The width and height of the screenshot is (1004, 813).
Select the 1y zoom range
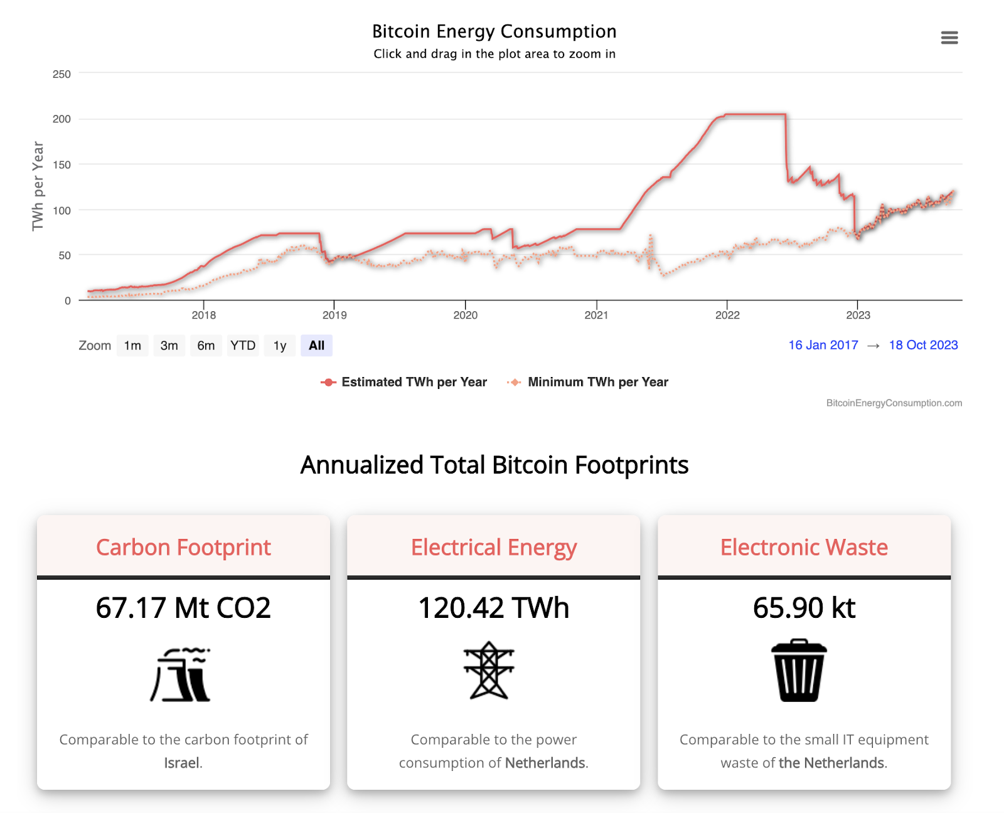coord(280,346)
